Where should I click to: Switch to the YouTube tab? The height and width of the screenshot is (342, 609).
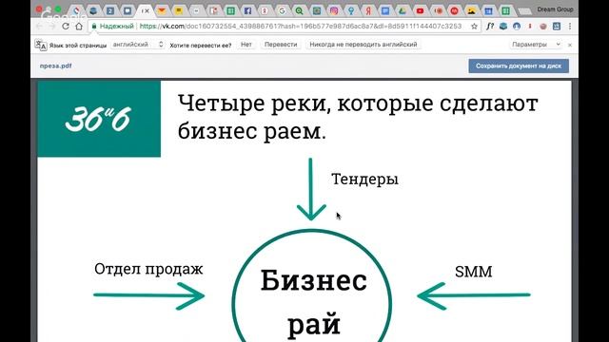(420, 10)
